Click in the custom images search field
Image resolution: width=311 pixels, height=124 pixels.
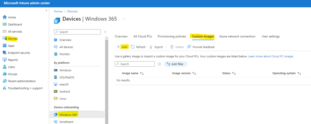(x=135, y=64)
